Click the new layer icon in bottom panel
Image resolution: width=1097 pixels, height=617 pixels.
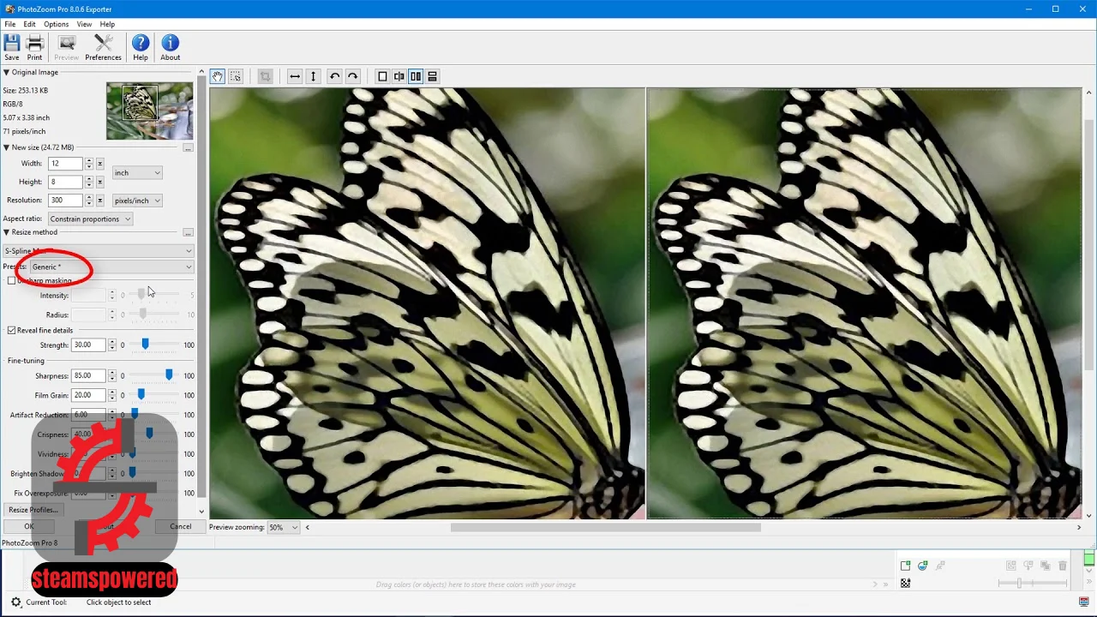[x=905, y=566]
